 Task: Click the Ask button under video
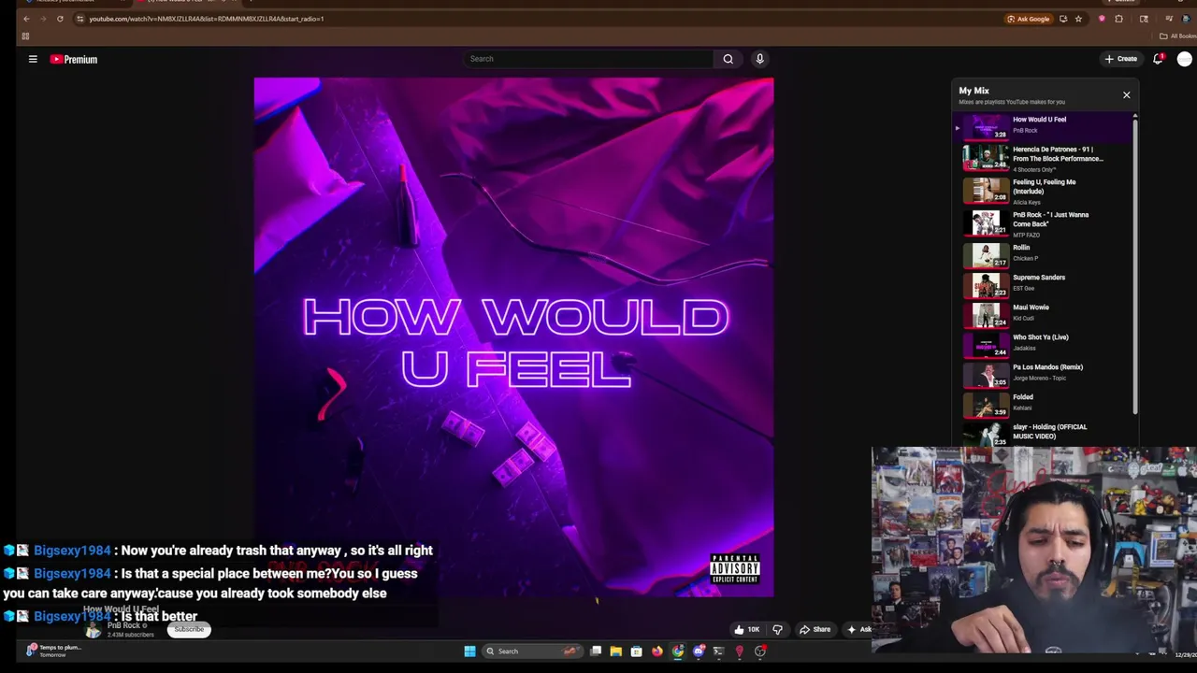(860, 629)
